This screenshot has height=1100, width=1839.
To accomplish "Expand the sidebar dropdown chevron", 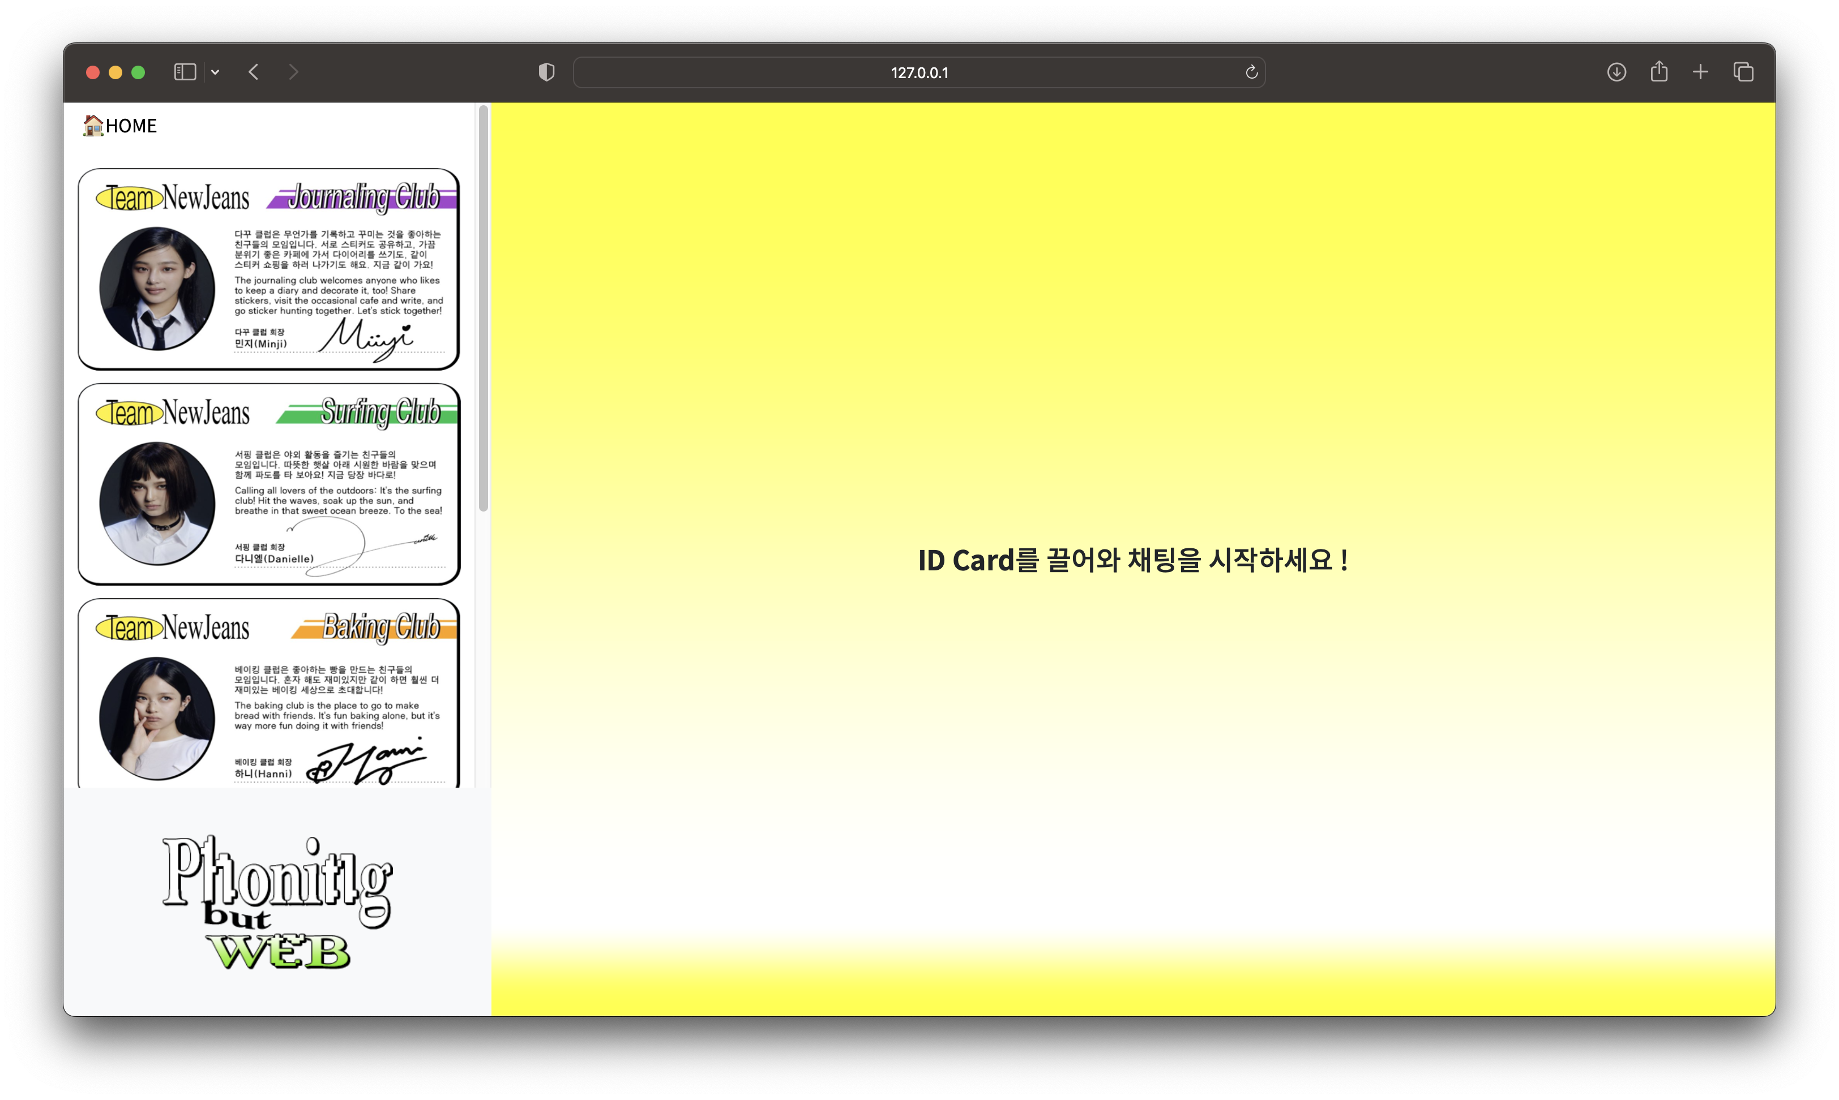I will pos(215,72).
